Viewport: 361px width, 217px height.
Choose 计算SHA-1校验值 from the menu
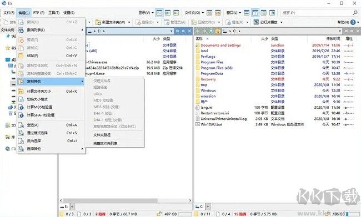pos(51,115)
